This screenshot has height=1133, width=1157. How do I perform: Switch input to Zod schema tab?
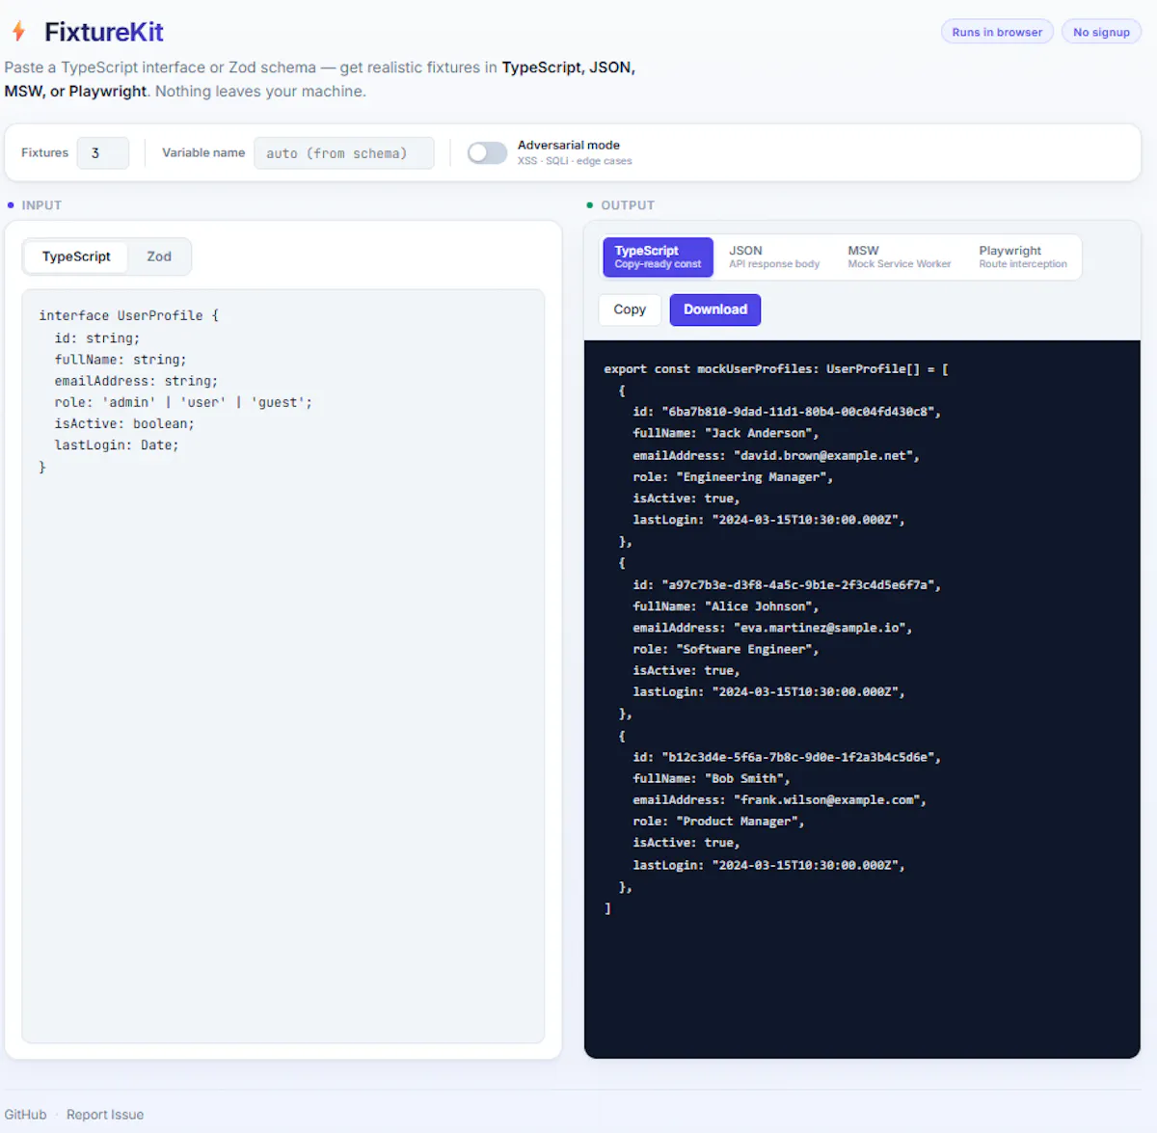[x=159, y=256]
